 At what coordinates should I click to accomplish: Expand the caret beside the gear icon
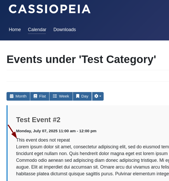click(x=100, y=96)
